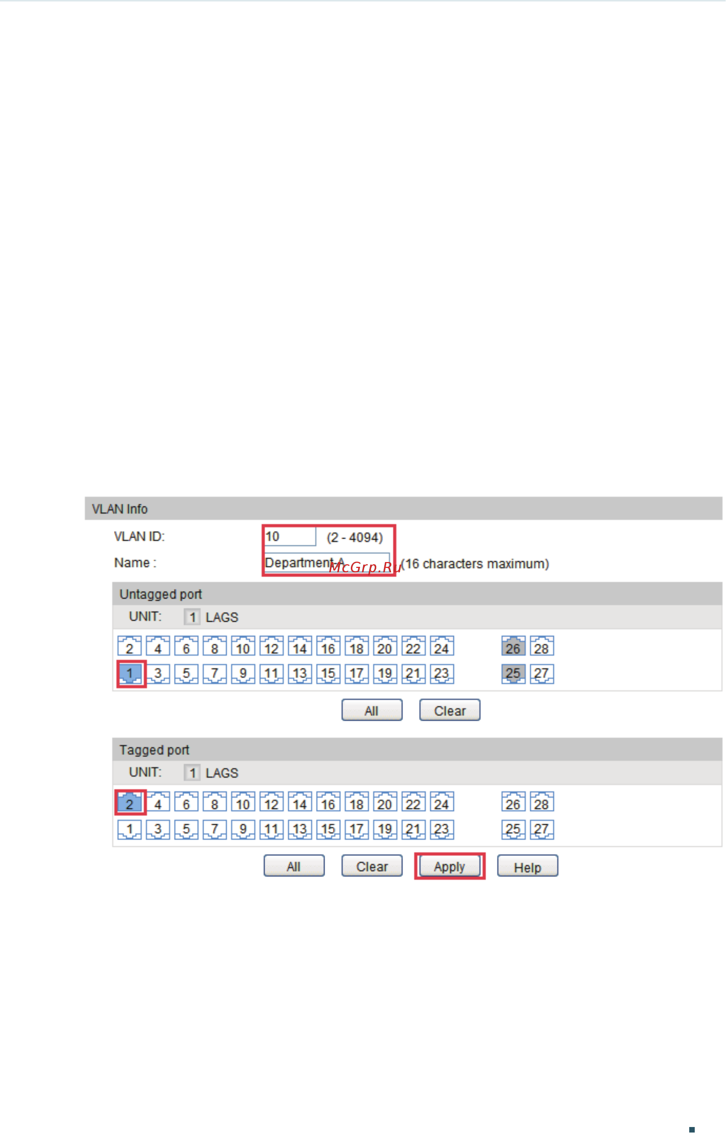Viewport: 726px width, 1134px height.
Task: Select tagged port 23
Action: (x=442, y=829)
